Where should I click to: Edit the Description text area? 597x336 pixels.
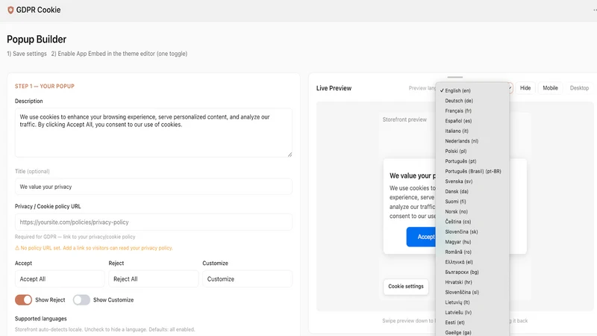coord(154,133)
